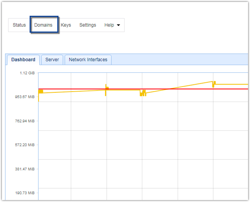The height and width of the screenshot is (202, 250).
Task: Switch to the Server tab
Action: click(x=52, y=60)
